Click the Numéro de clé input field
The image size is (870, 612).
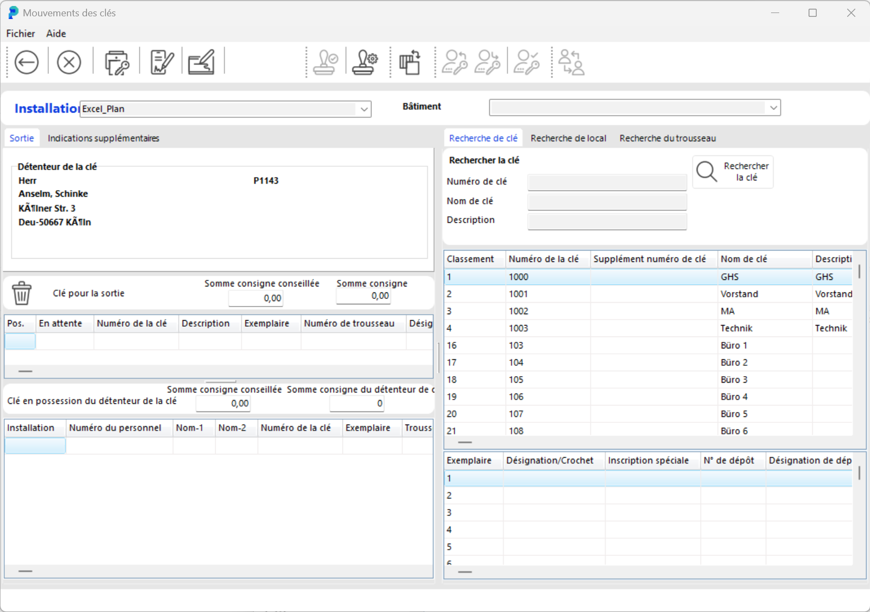[x=607, y=182]
